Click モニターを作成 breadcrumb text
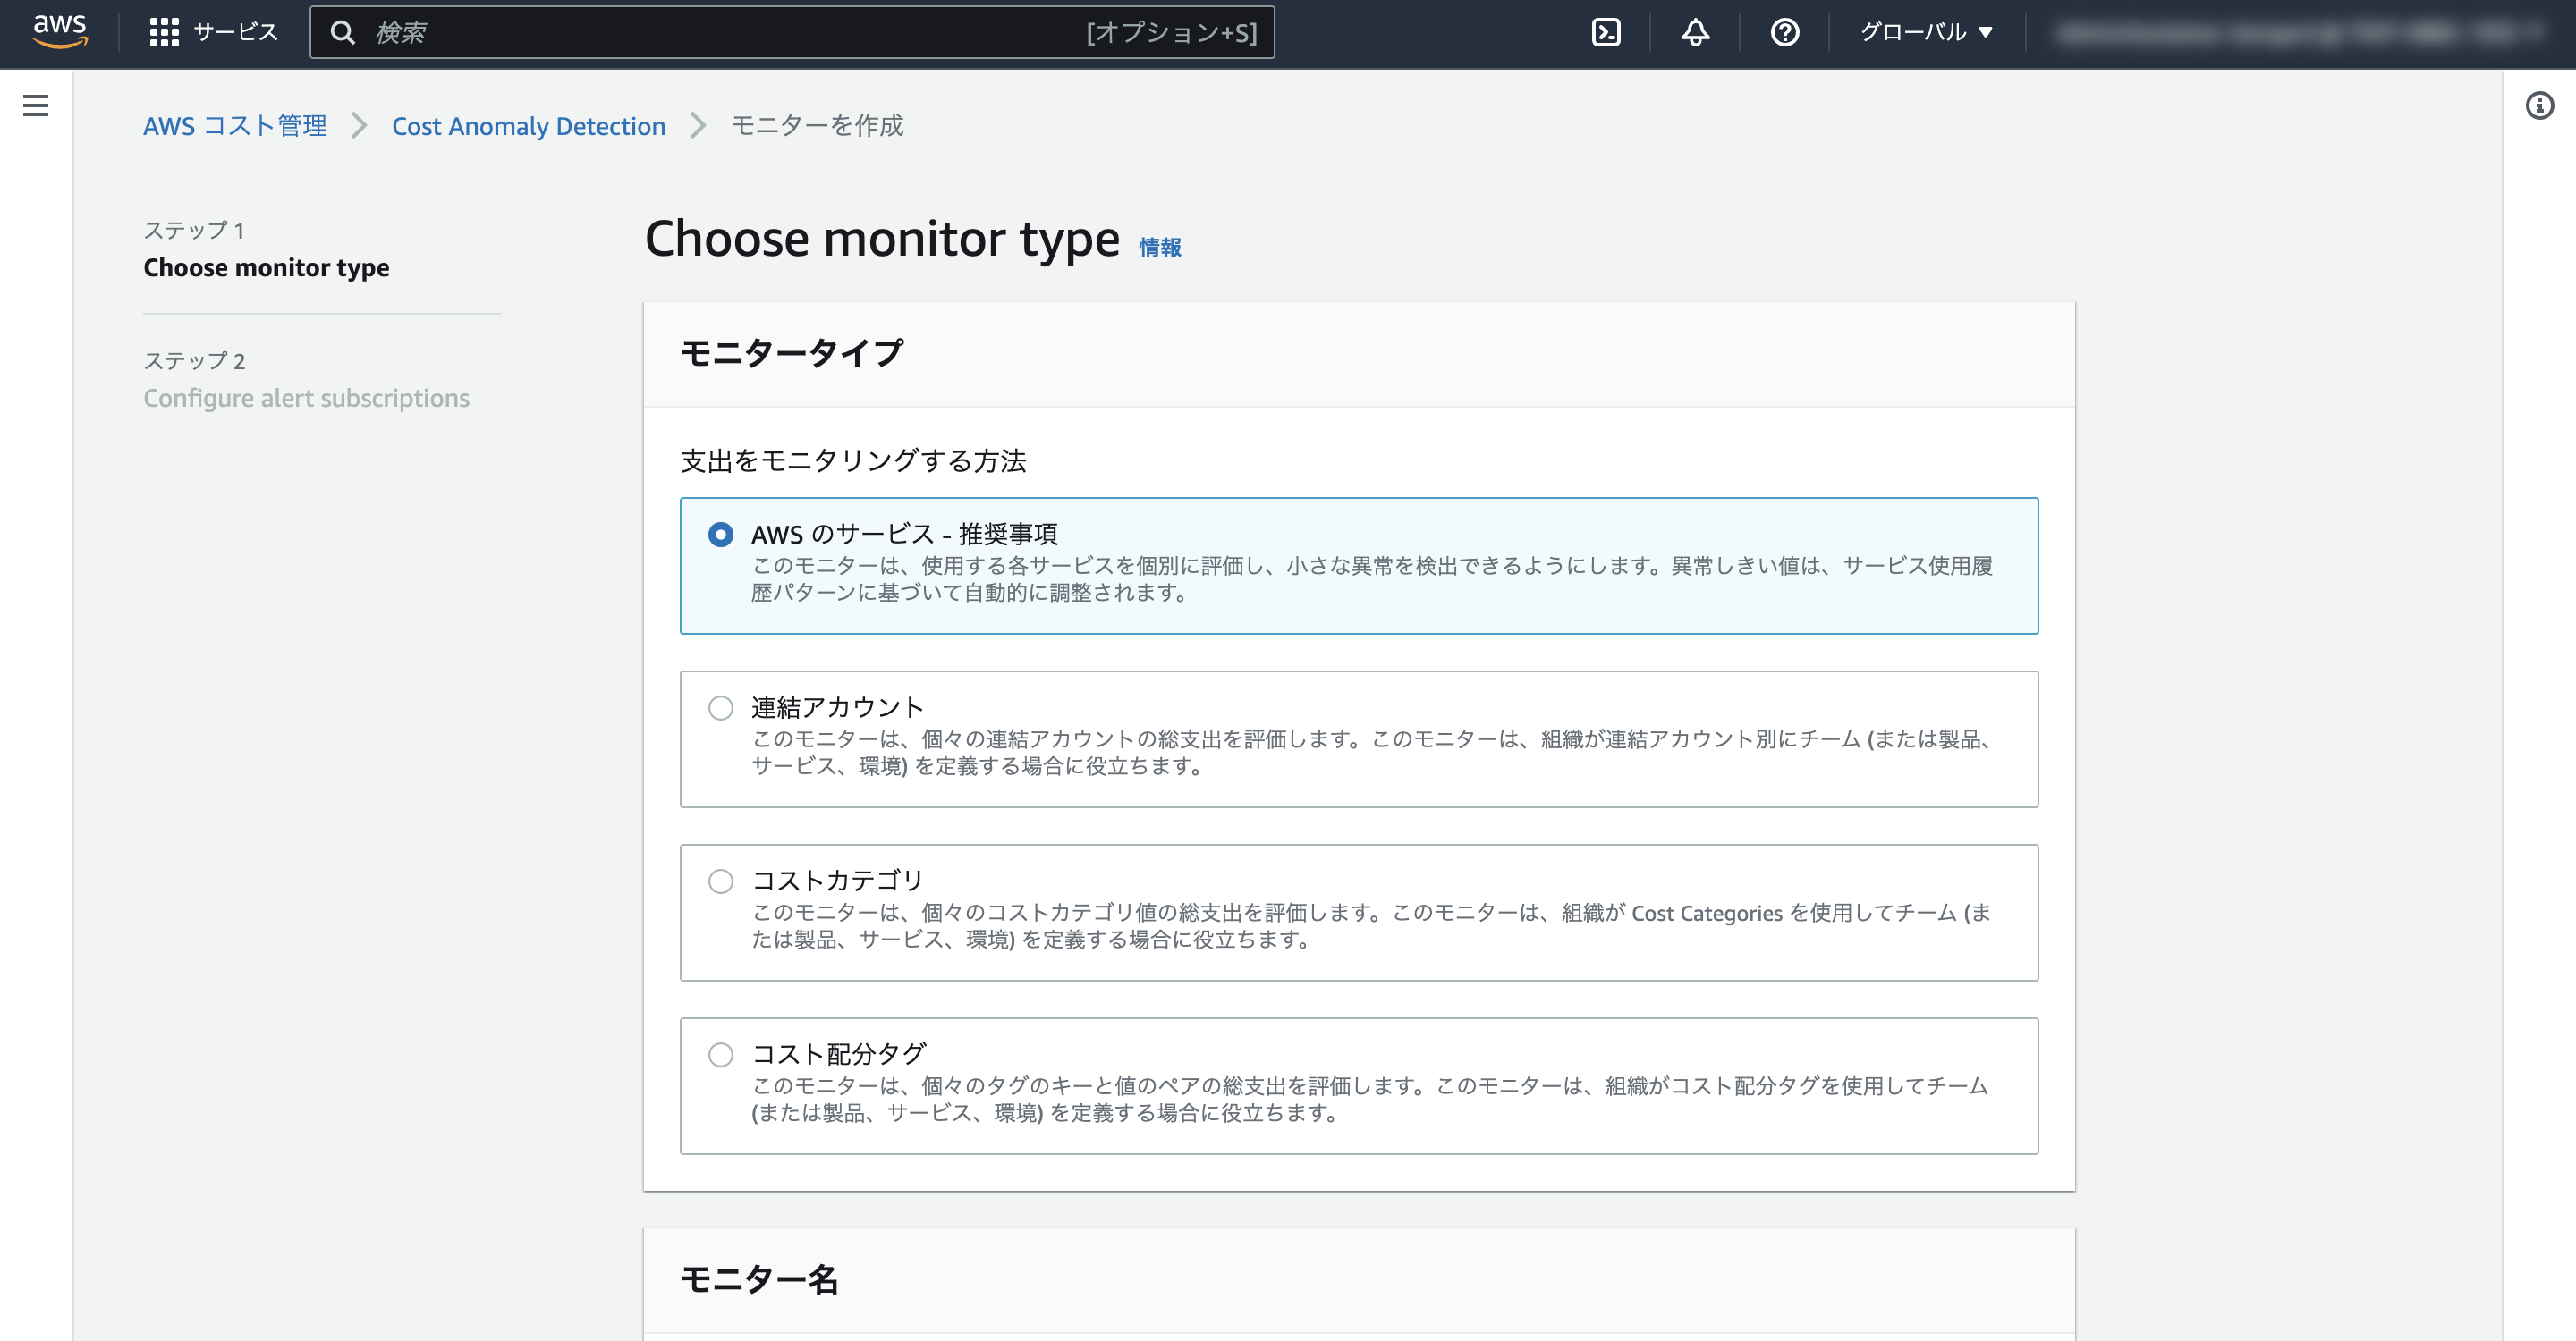Image resolution: width=2576 pixels, height=1341 pixels. [817, 126]
